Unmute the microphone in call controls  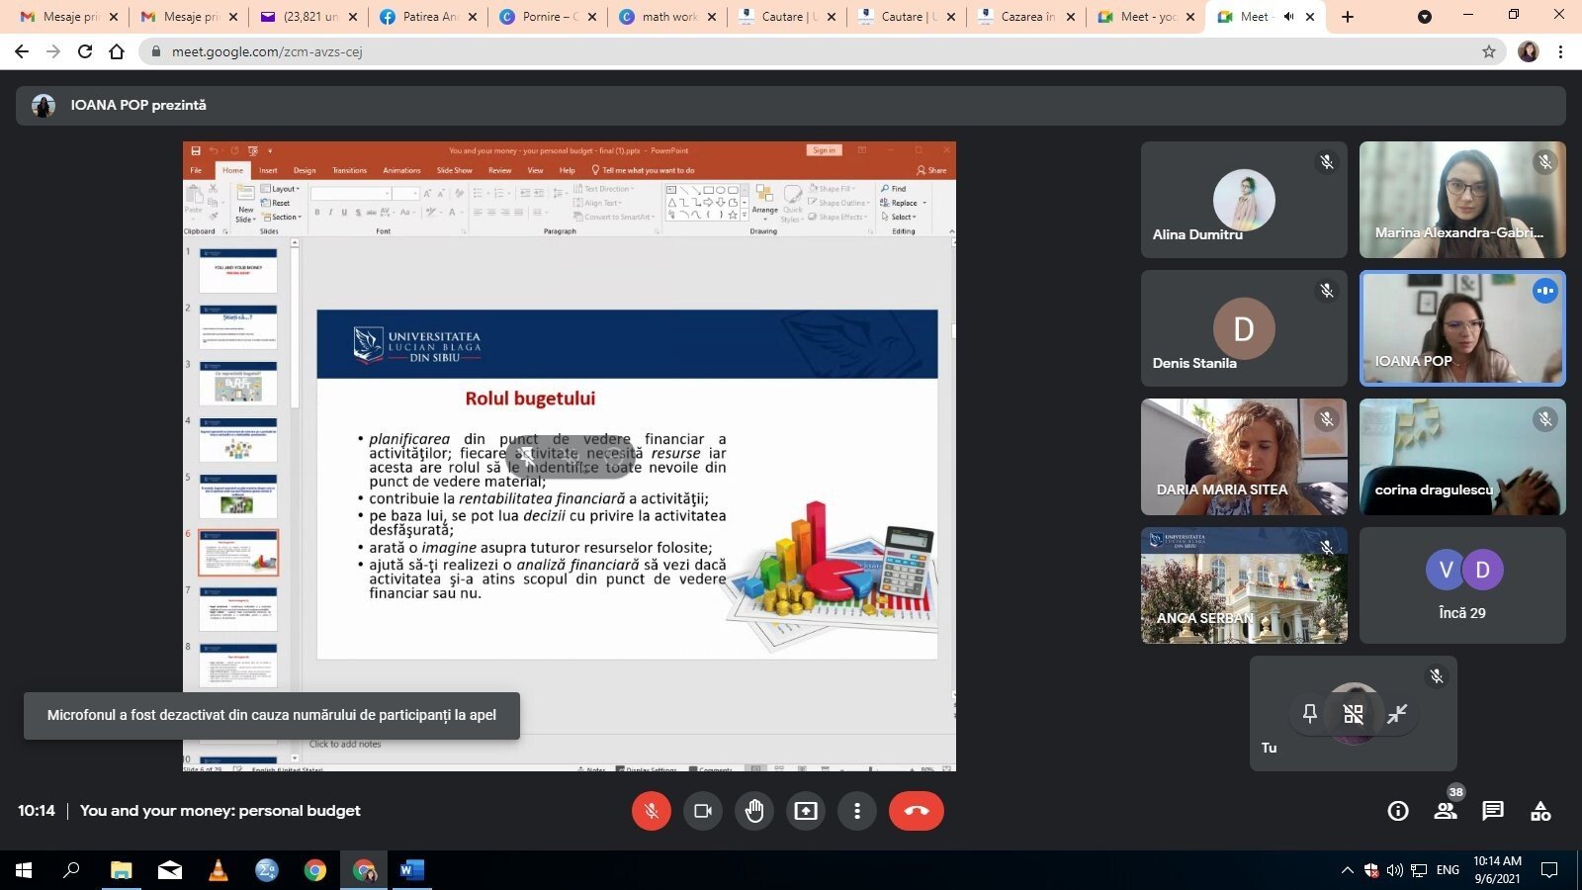pyautogui.click(x=651, y=811)
